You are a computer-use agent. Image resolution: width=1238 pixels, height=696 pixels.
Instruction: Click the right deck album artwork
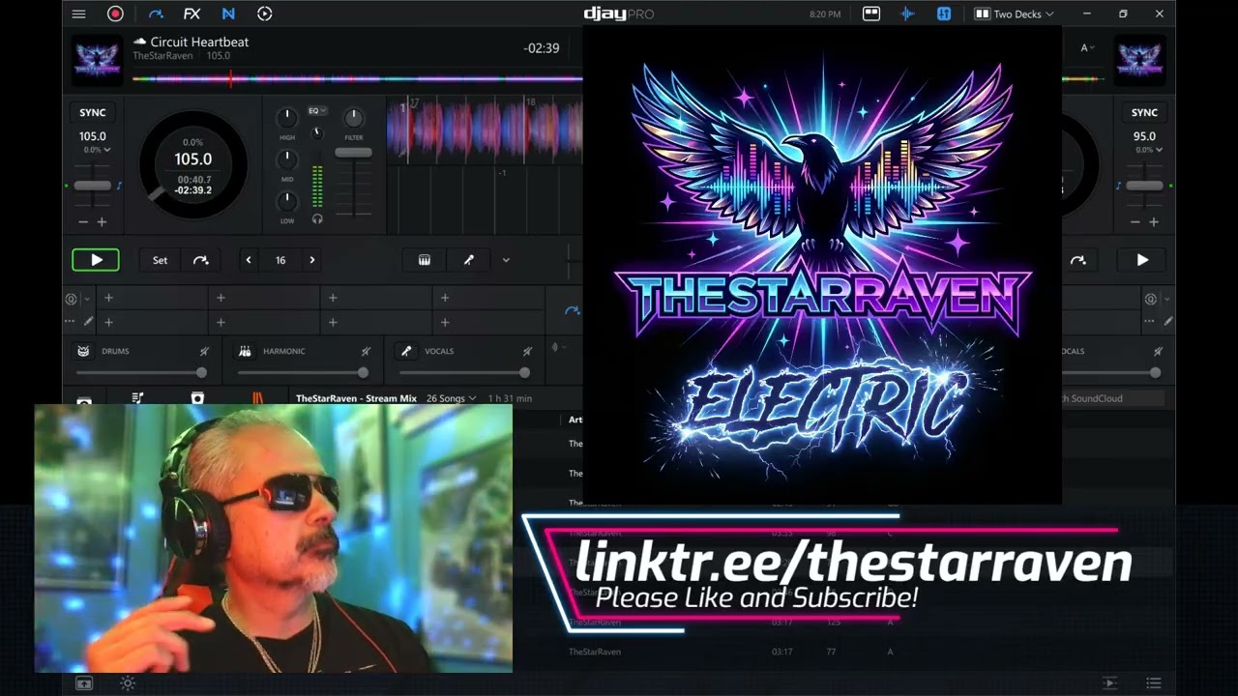click(1139, 60)
